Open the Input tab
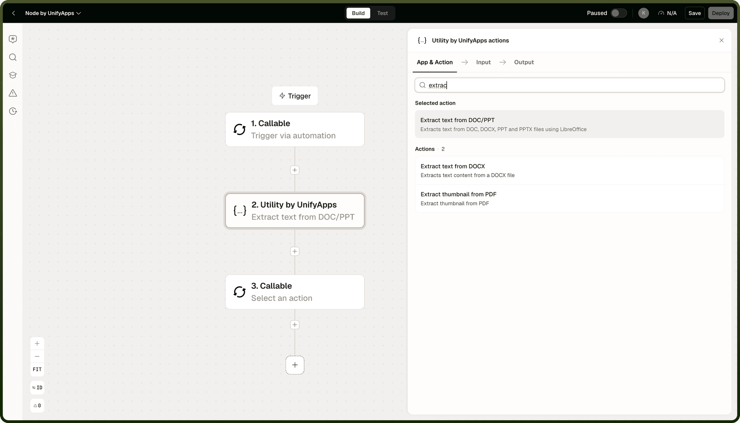 click(x=483, y=62)
